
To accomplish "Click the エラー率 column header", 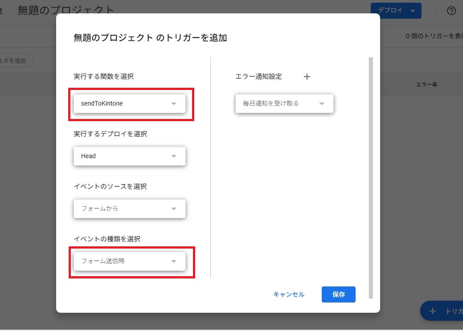I will coord(427,84).
